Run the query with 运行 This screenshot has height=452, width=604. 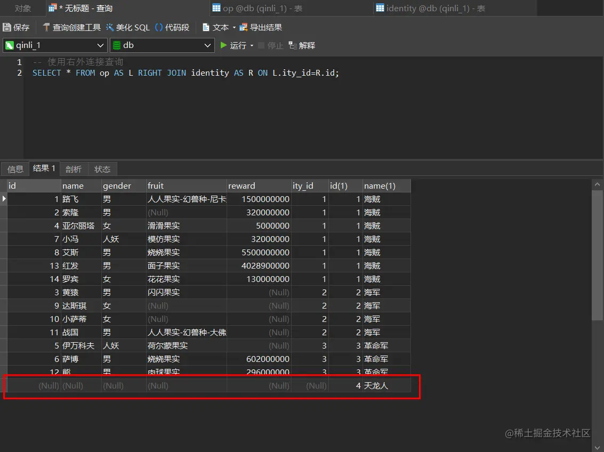coord(233,45)
